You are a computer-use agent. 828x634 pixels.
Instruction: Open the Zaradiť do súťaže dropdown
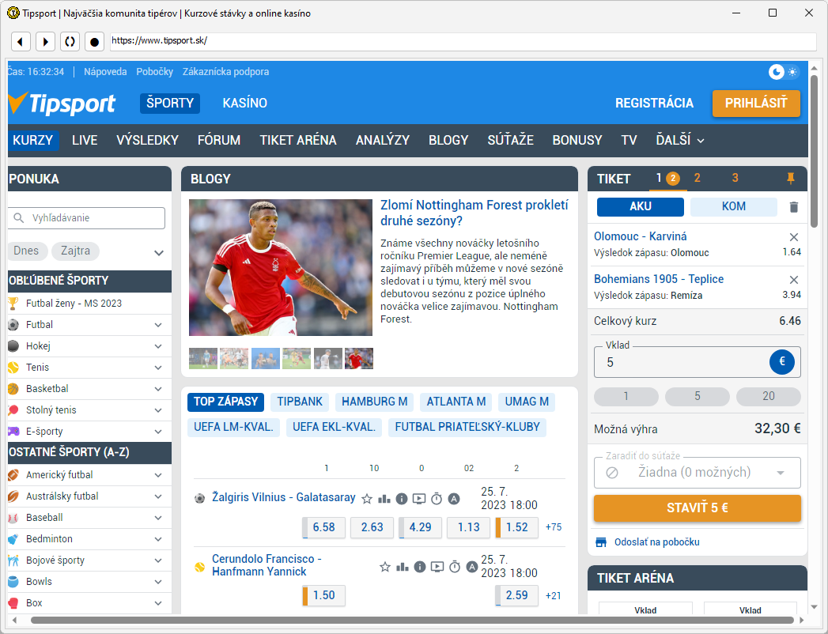[x=697, y=473]
